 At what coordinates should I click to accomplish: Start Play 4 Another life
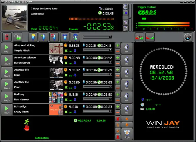pyautogui.click(x=7, y=85)
